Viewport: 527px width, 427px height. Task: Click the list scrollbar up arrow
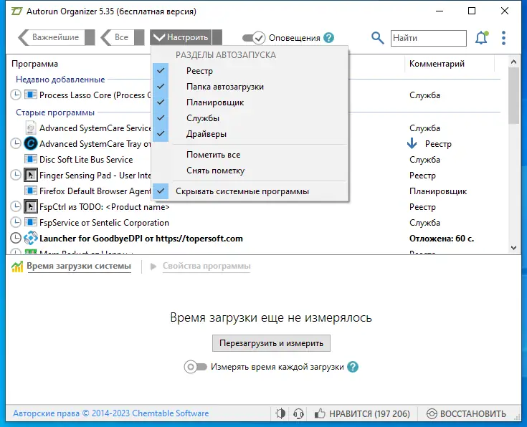[x=513, y=62]
